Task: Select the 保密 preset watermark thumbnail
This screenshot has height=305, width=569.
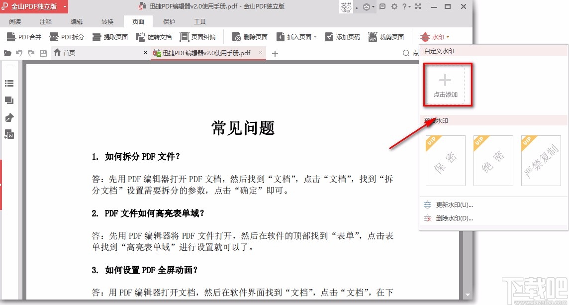Action: tap(445, 160)
